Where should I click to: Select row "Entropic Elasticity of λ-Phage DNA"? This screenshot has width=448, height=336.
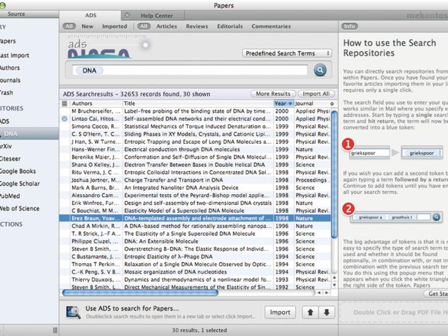195,256
